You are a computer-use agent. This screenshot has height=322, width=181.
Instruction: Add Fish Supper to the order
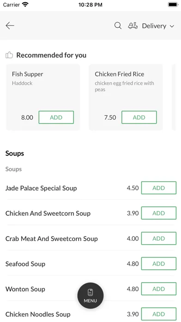pyautogui.click(x=56, y=117)
